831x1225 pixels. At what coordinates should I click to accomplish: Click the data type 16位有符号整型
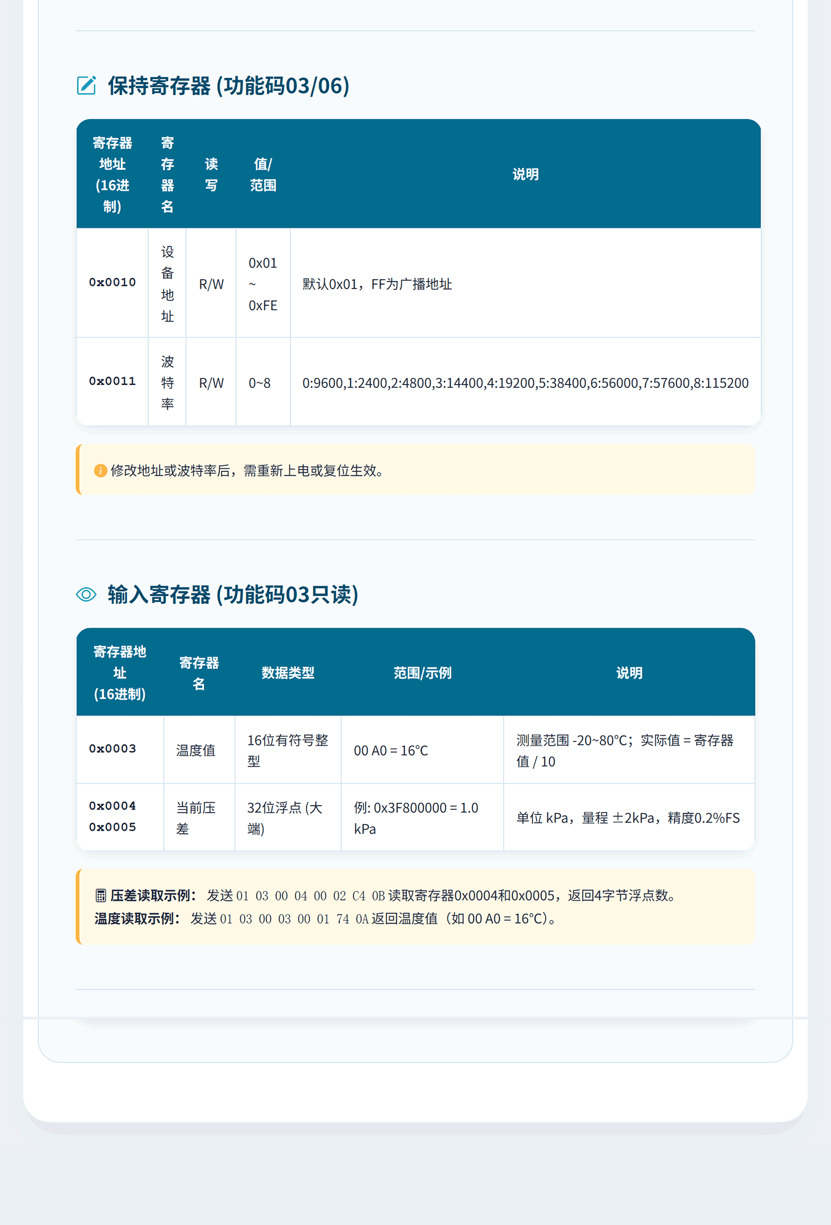tap(288, 750)
